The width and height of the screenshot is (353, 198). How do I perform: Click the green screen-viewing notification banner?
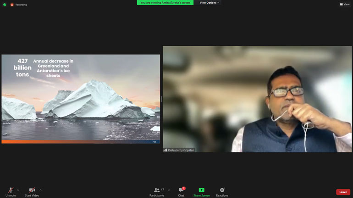pyautogui.click(x=165, y=3)
